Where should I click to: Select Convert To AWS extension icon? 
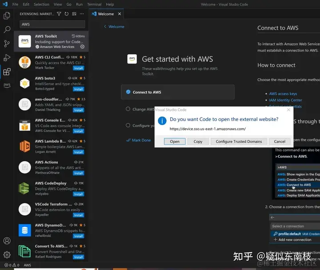point(25,251)
